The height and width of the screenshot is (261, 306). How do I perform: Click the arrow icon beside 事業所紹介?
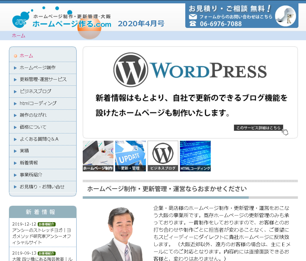(x=15, y=175)
